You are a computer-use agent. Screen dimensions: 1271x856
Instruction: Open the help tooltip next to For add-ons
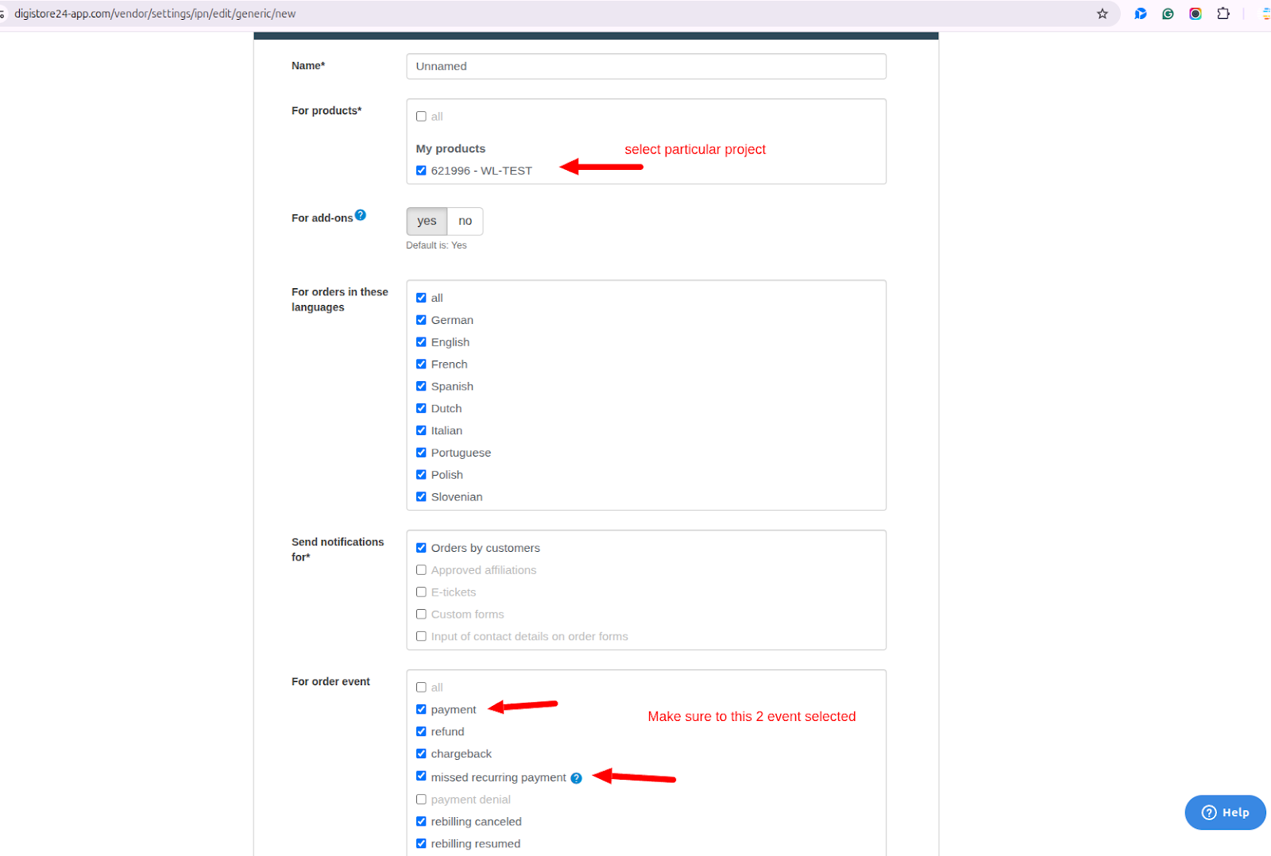[x=361, y=215]
